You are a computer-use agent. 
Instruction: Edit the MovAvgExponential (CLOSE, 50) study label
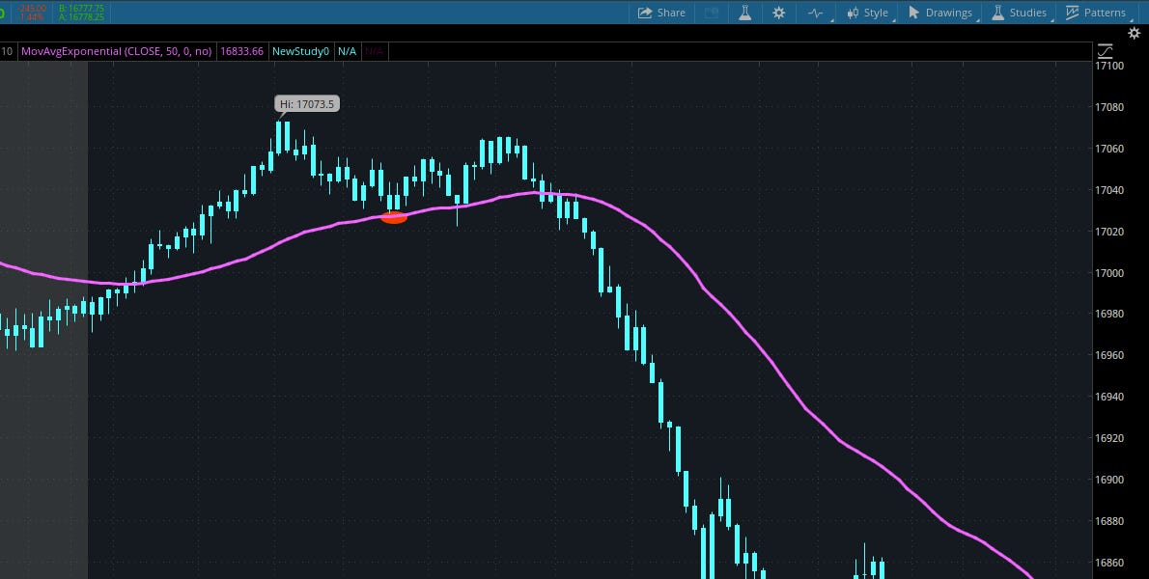point(116,51)
